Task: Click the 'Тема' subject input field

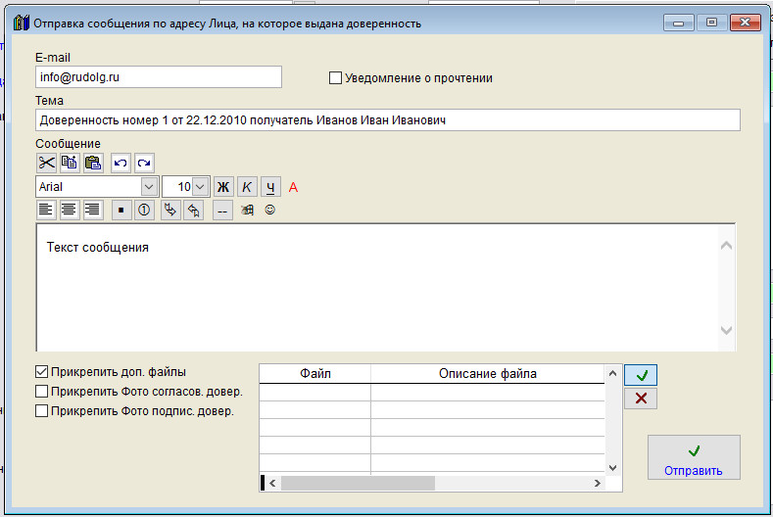Action: tap(387, 120)
